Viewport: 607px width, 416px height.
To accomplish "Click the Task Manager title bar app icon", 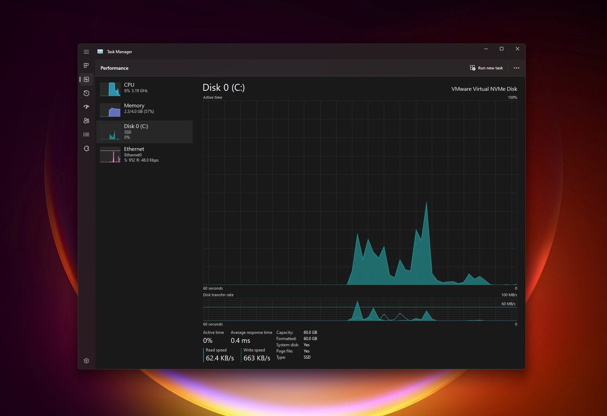I will pos(100,52).
